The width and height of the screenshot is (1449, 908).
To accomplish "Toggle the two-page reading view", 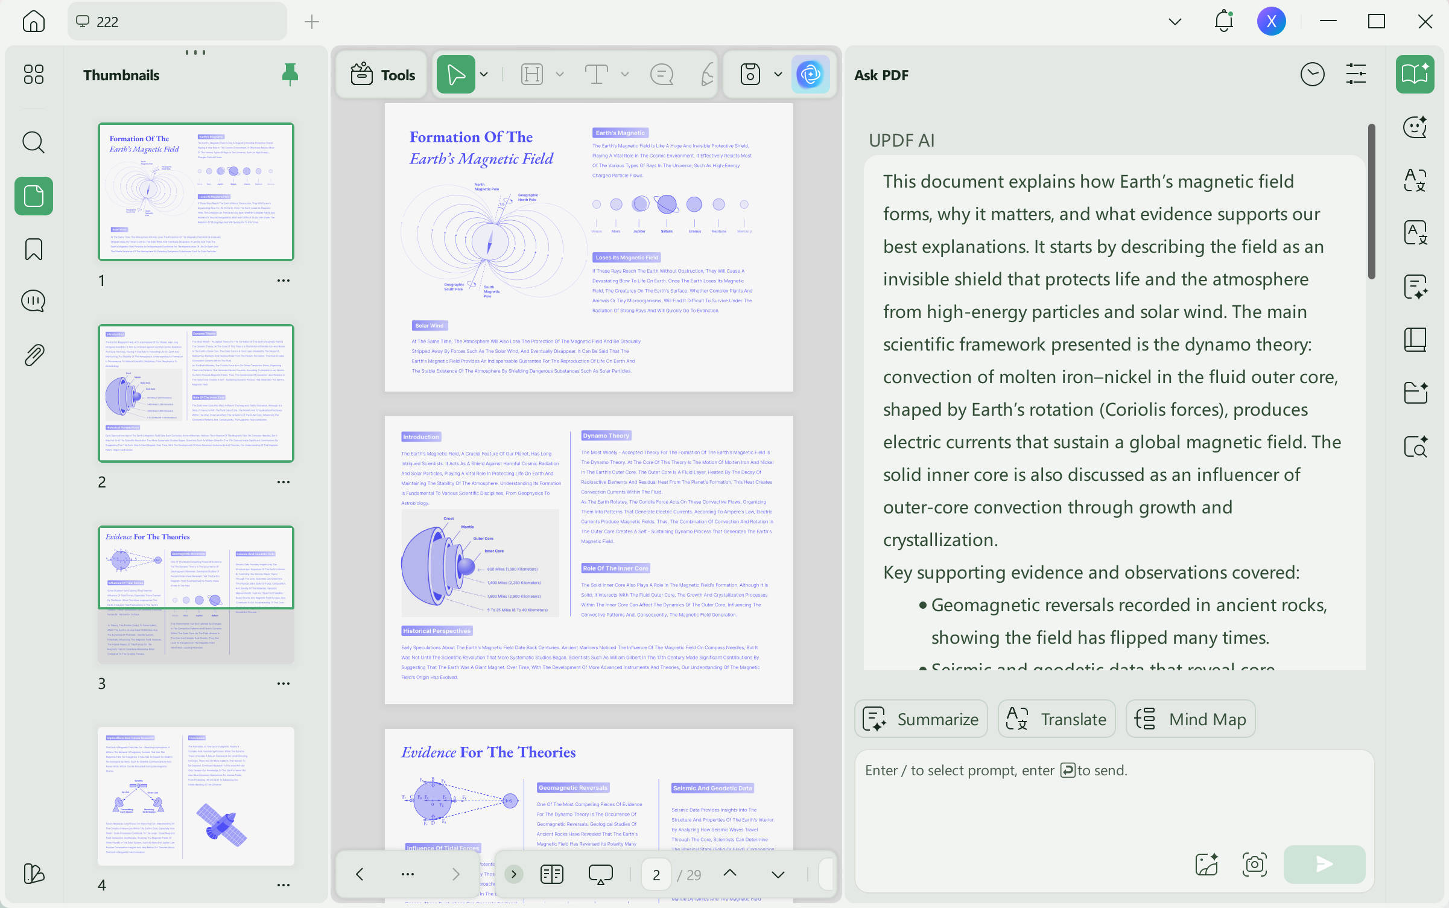I will coord(552,874).
